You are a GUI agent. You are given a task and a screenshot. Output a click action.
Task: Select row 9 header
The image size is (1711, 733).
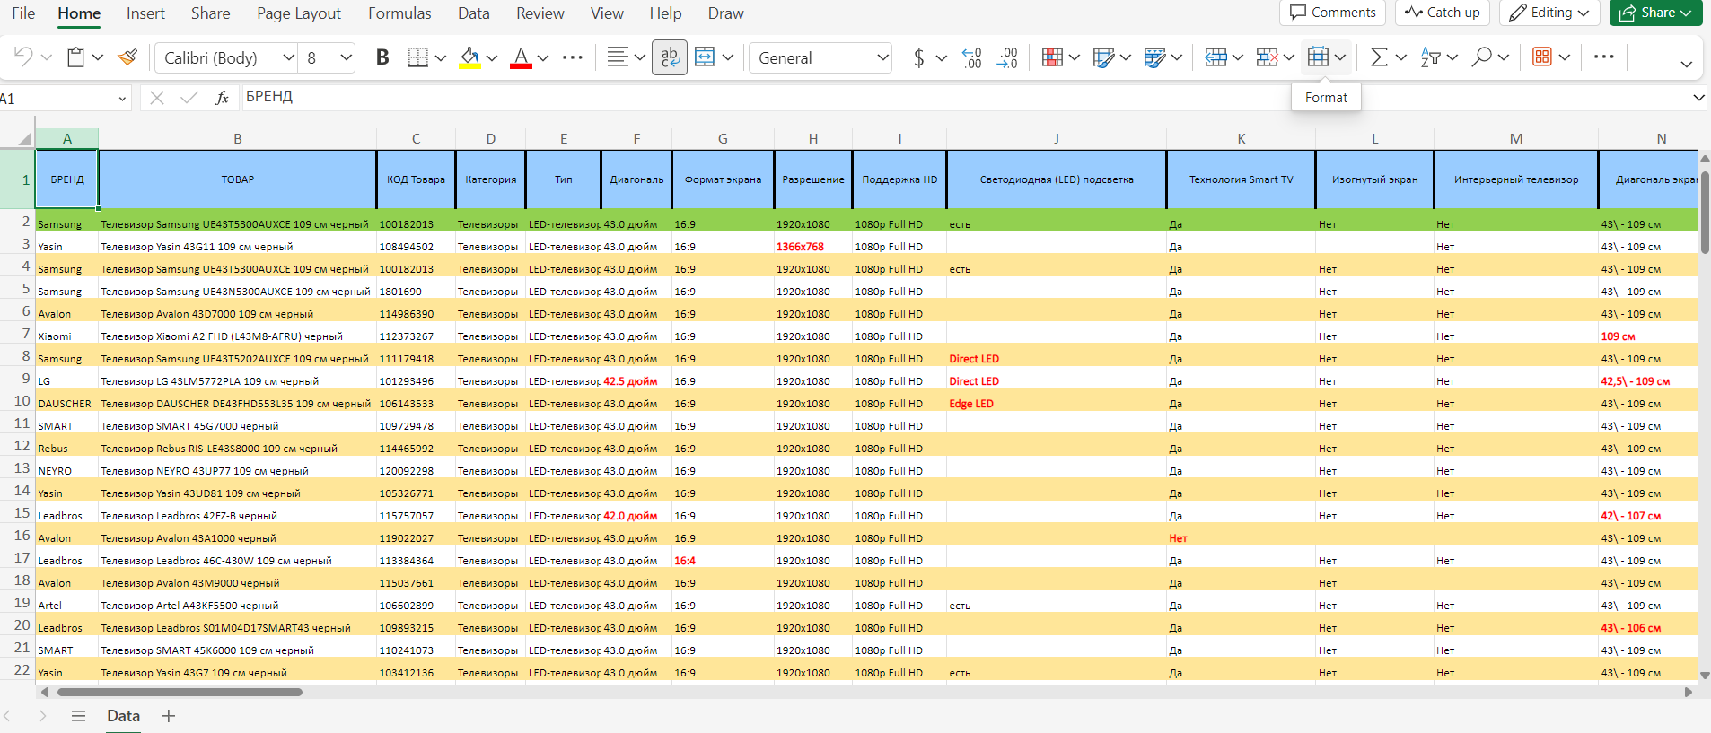(18, 379)
